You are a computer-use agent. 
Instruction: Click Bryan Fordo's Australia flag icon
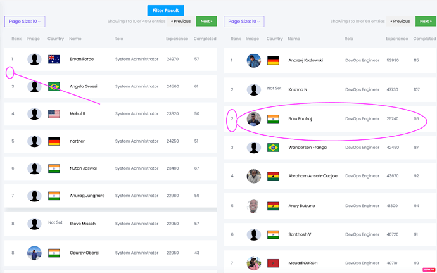(54, 60)
